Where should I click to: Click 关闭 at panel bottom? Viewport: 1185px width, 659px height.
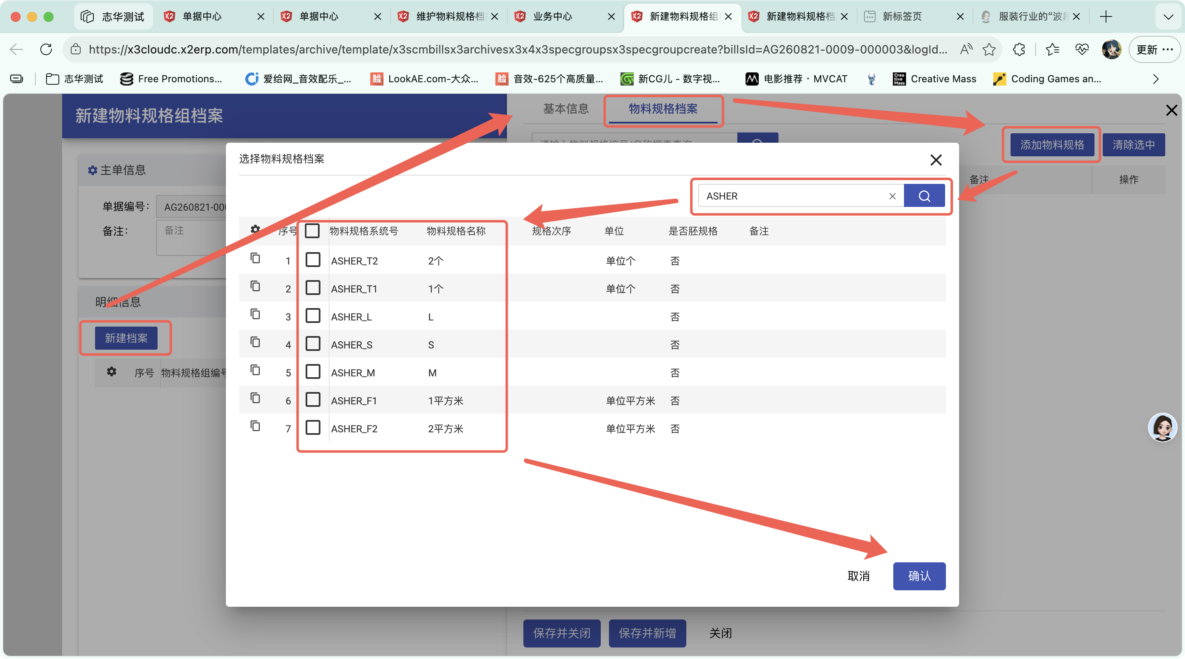click(720, 633)
